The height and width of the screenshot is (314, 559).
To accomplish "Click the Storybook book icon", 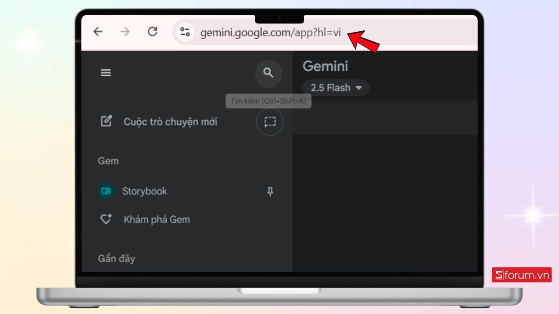I will pos(106,191).
